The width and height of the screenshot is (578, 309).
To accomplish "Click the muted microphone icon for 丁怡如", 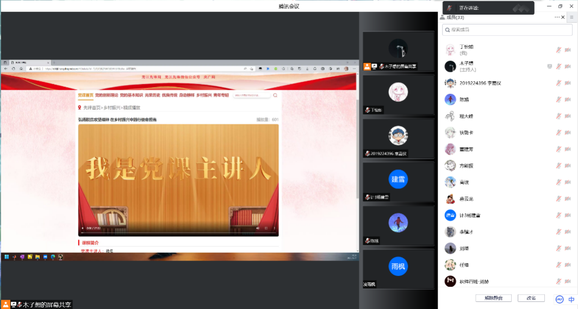I will [x=558, y=50].
